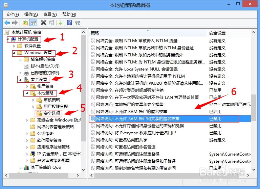Click the 用户权限分配 folder icon
The width and height of the screenshot is (260, 189).
[x=39, y=107]
